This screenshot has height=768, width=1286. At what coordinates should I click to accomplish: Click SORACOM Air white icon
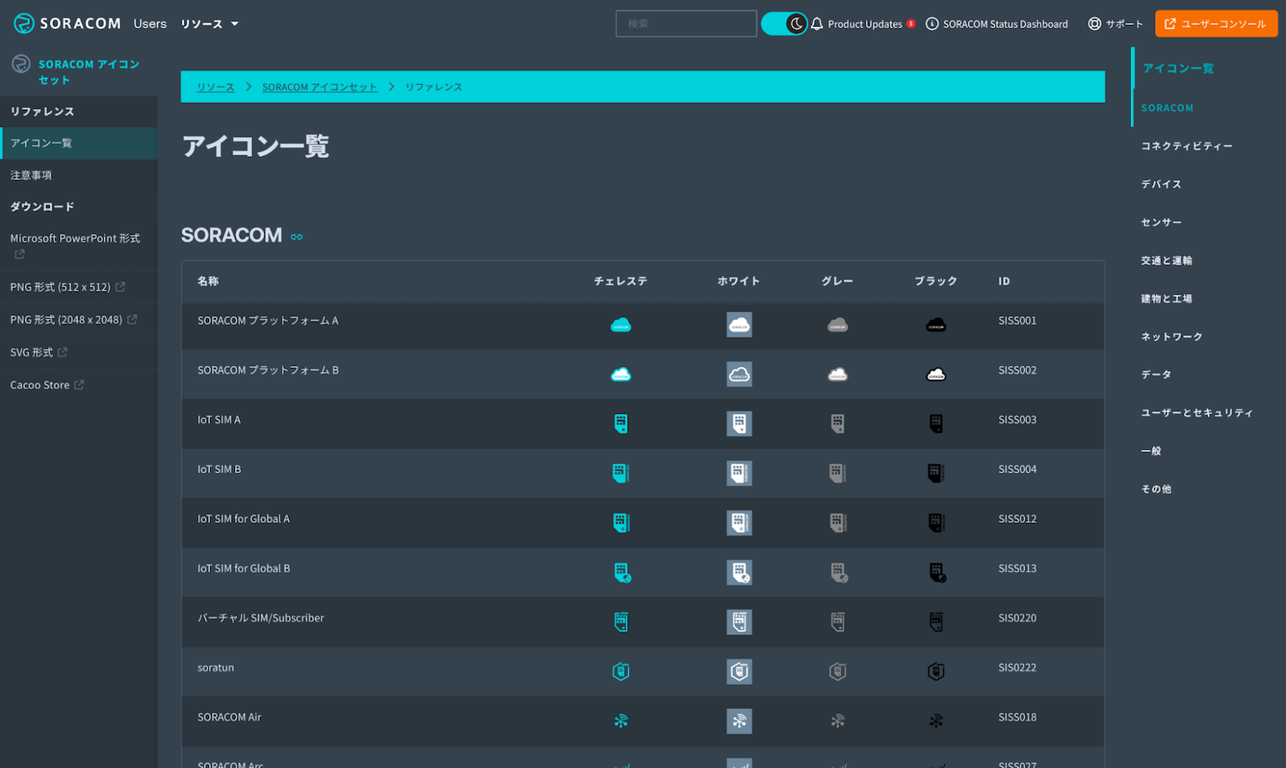pos(739,721)
